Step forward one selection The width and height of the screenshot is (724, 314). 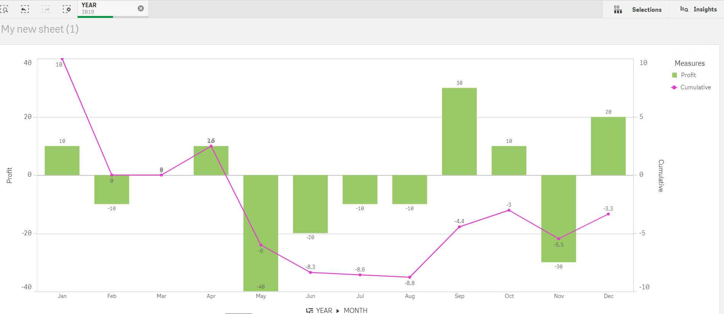pyautogui.click(x=46, y=9)
